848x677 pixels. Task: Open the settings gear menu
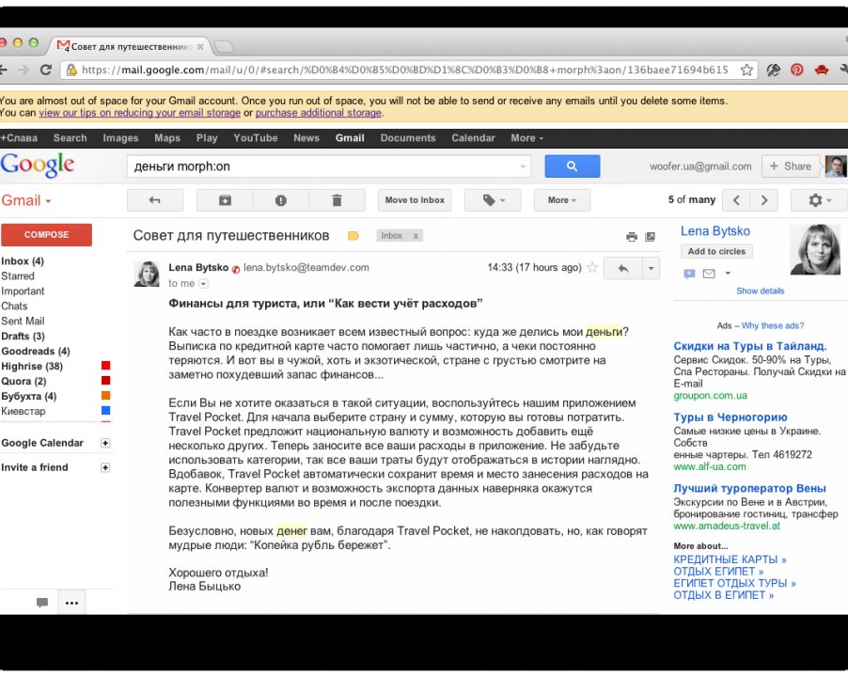819,200
